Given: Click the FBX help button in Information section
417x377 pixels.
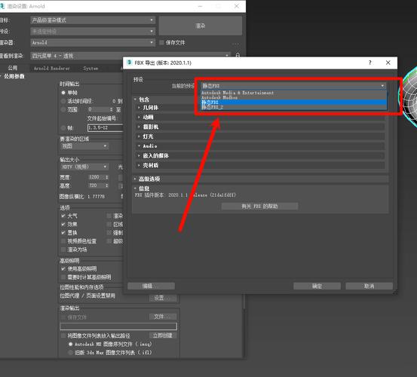Looking at the screenshot, I should point(259,206).
